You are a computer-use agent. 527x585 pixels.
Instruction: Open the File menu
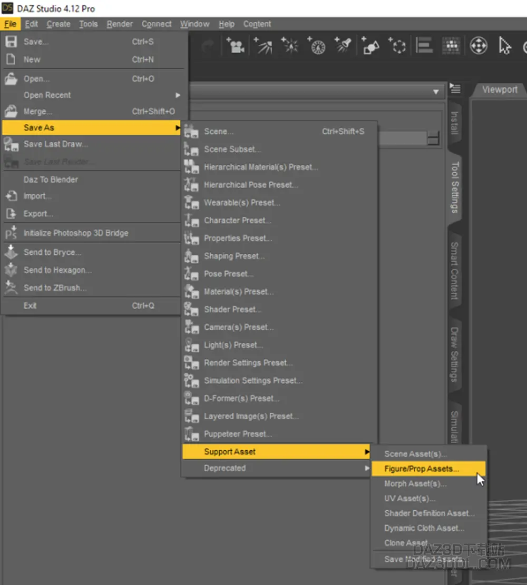click(x=10, y=24)
